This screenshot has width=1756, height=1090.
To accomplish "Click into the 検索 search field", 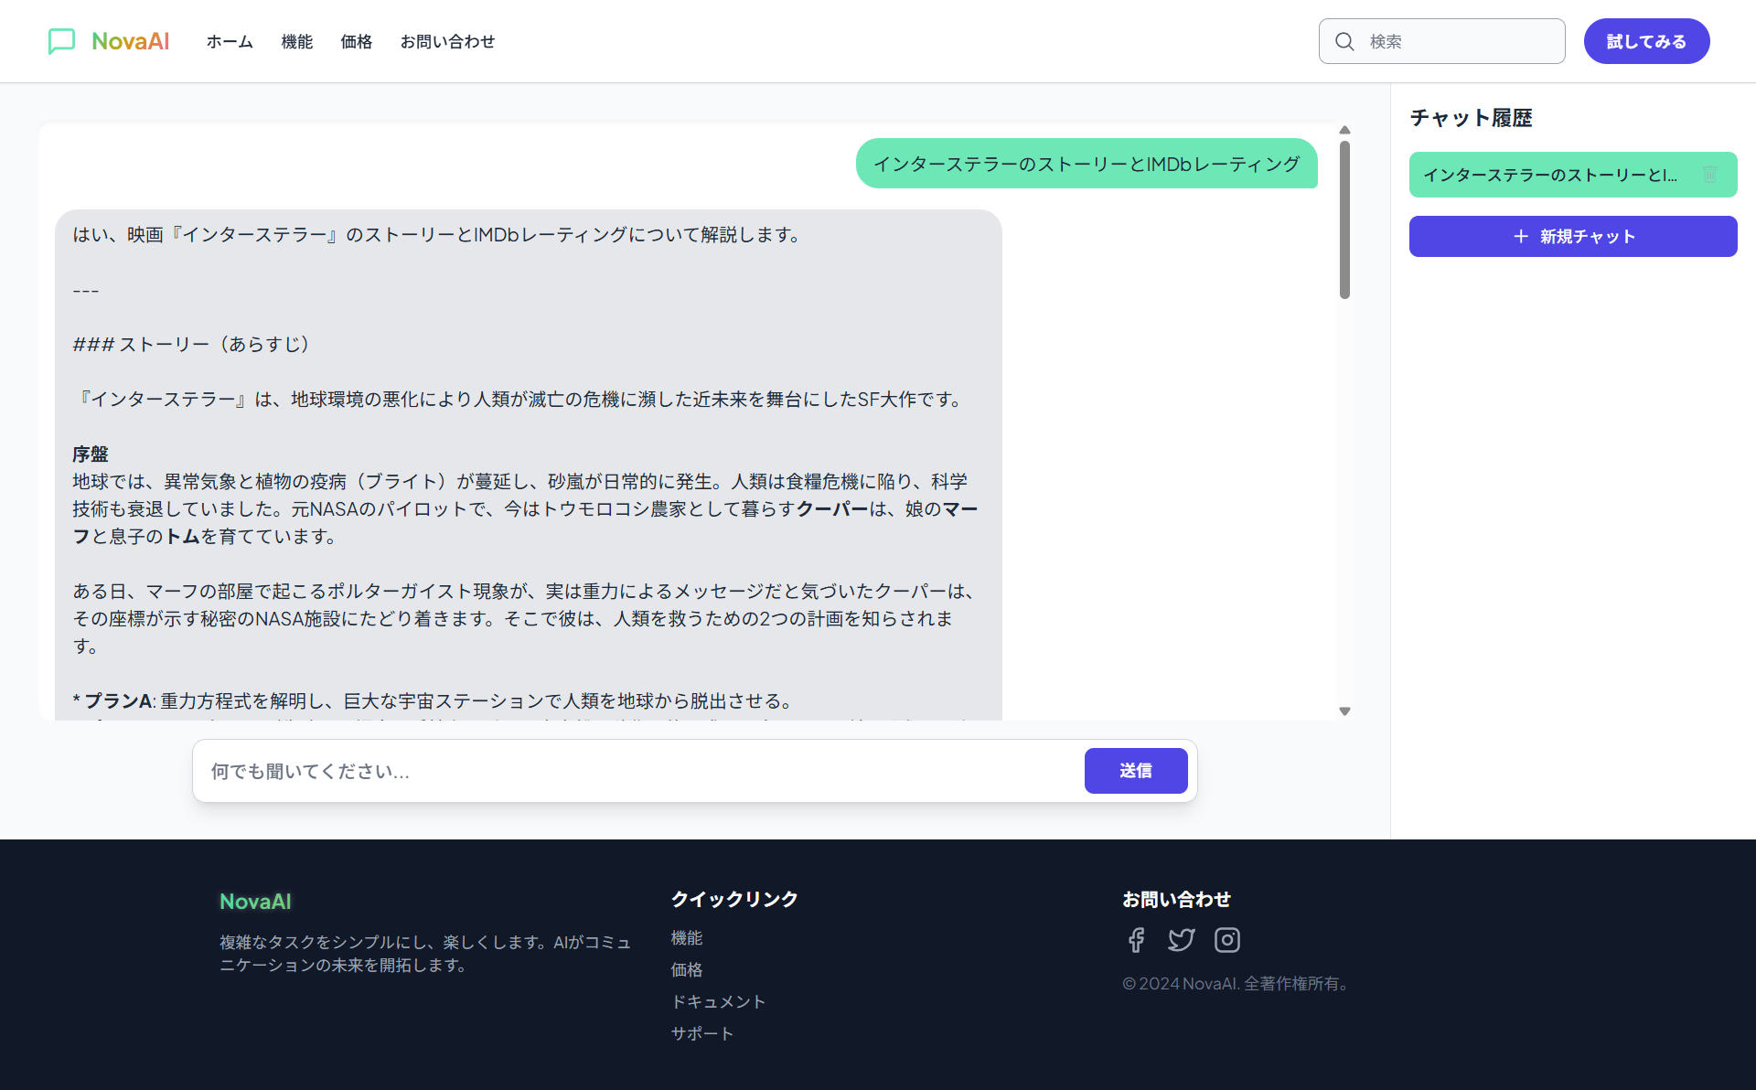I will point(1459,41).
